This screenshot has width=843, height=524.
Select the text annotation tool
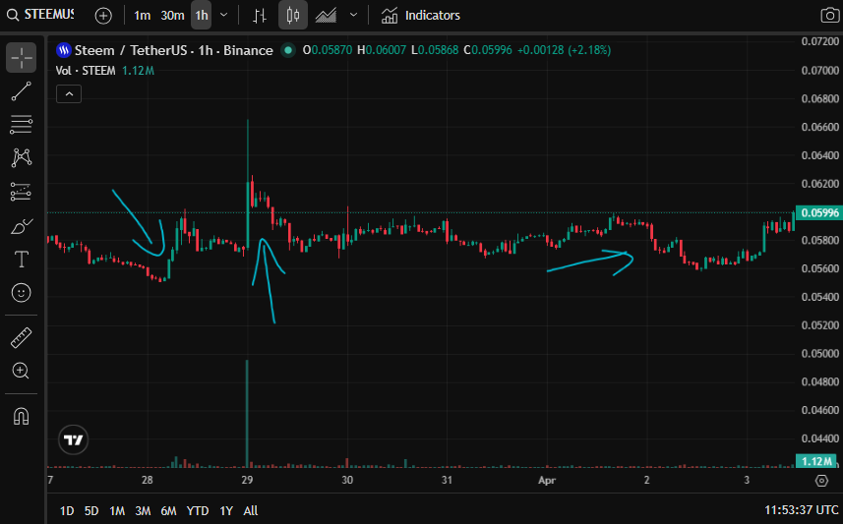22,260
